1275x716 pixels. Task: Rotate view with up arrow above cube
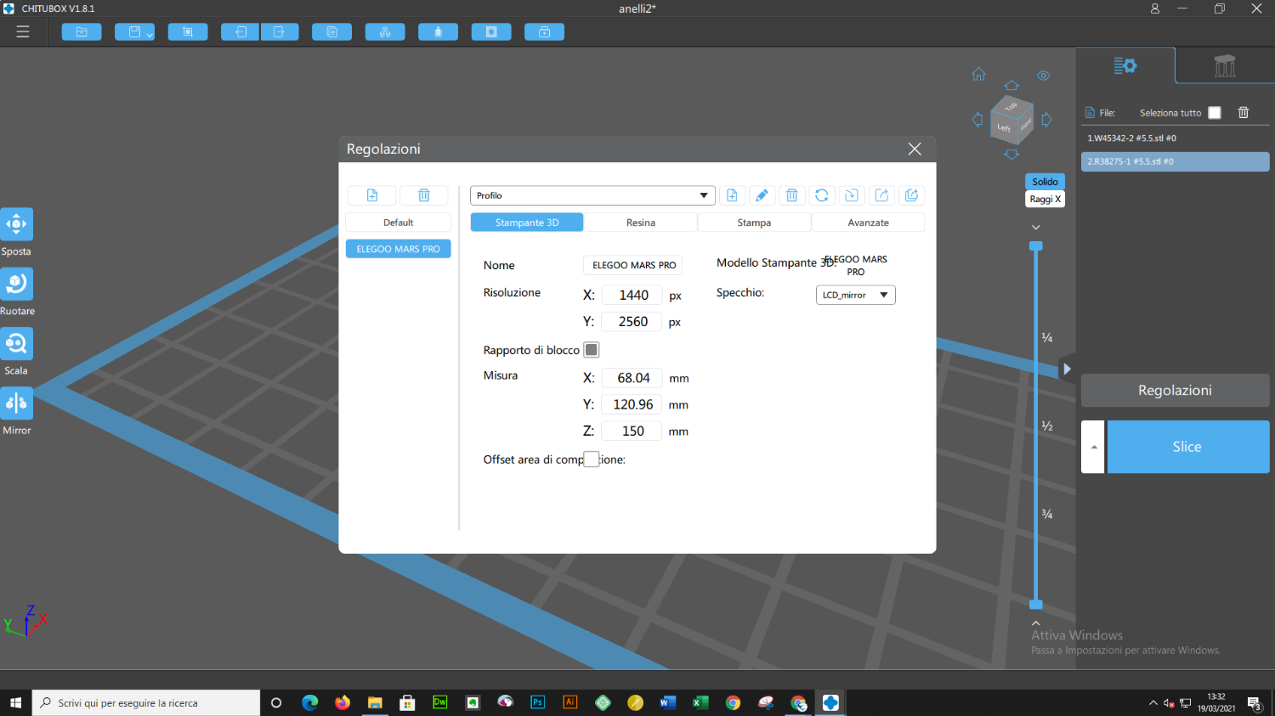click(x=1011, y=86)
